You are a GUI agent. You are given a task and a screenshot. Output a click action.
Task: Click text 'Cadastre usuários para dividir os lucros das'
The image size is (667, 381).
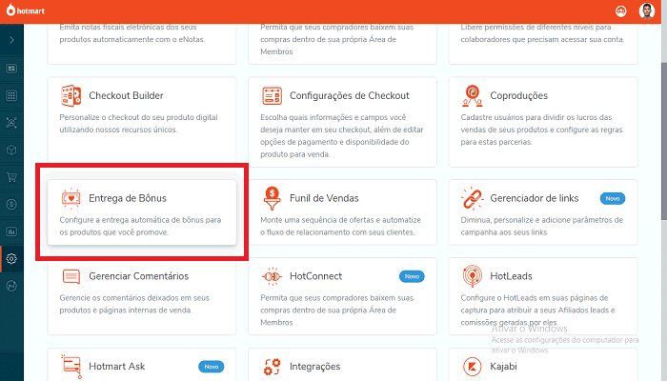tap(536, 117)
